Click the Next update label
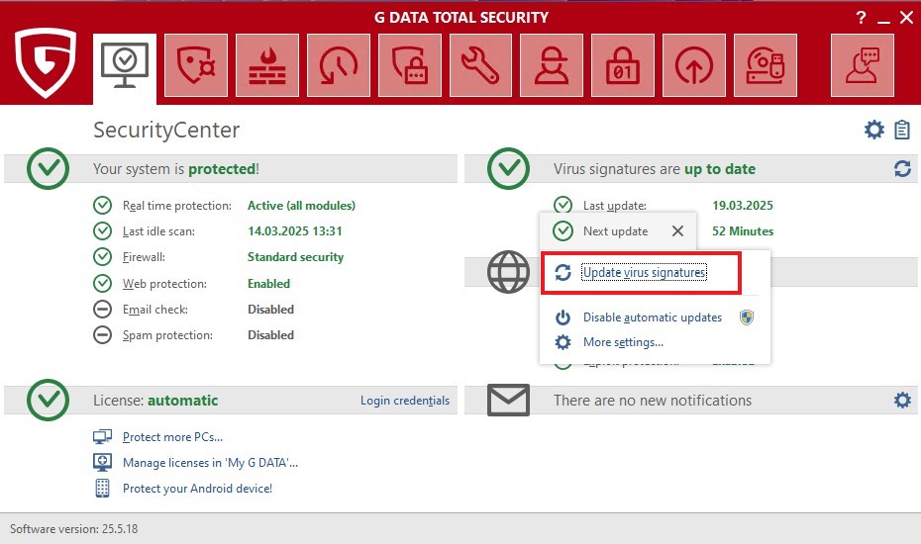Viewport: 921px width, 544px height. click(616, 231)
